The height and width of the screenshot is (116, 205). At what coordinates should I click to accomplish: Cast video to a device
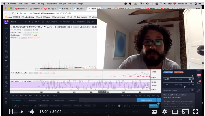pyautogui.click(x=185, y=112)
